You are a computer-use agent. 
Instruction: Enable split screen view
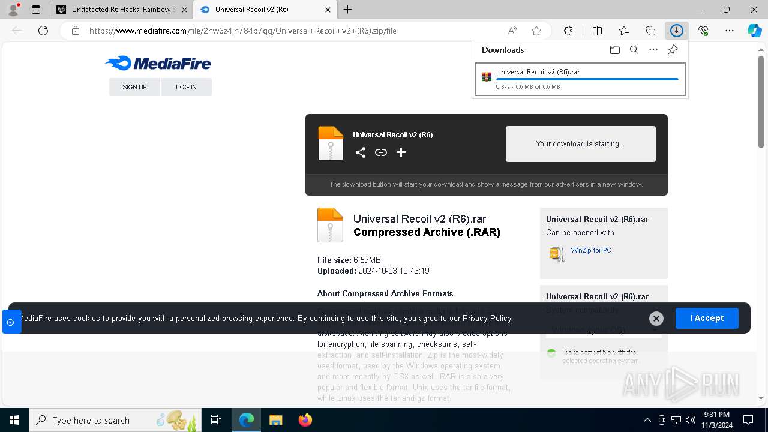point(597,31)
